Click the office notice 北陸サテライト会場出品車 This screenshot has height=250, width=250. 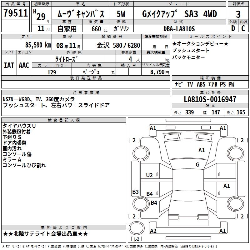point(45,234)
